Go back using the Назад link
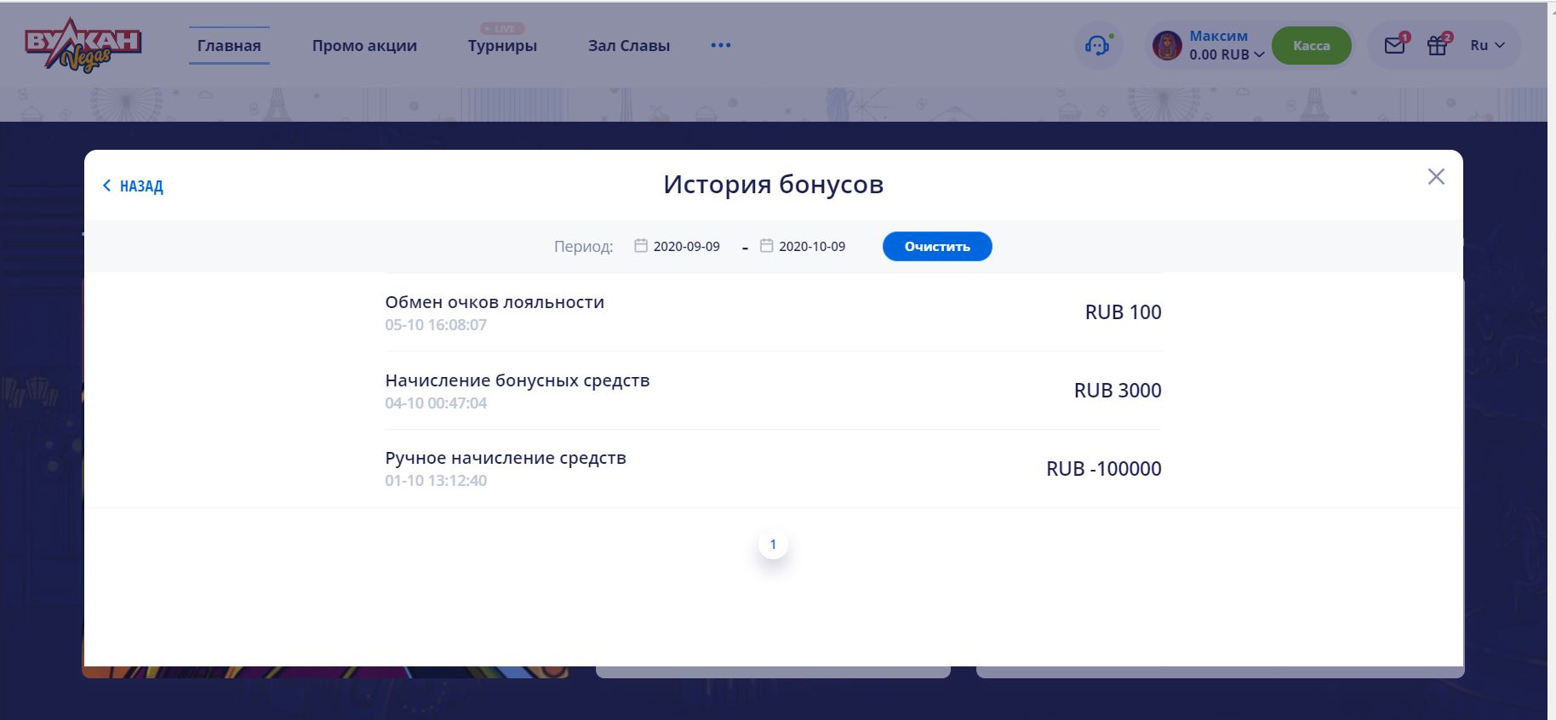 pos(133,186)
